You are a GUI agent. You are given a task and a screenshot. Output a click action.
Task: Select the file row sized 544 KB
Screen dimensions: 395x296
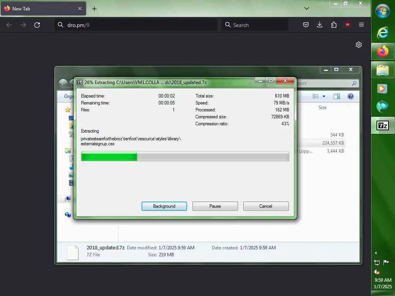tap(321, 135)
